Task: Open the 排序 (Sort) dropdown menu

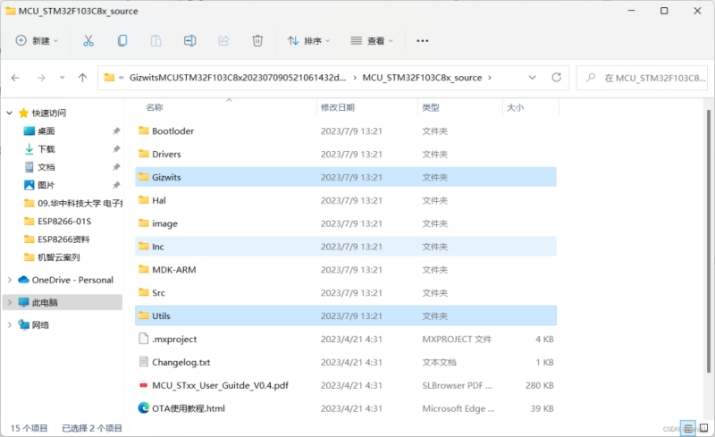Action: tap(308, 40)
